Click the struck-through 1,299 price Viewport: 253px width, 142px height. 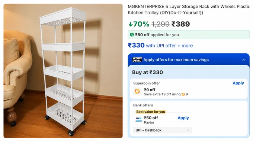pyautogui.click(x=160, y=24)
